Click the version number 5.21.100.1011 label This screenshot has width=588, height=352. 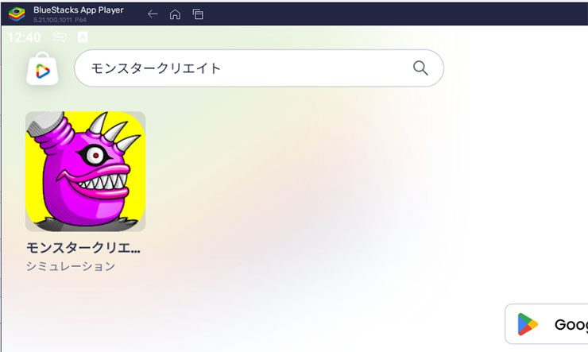[x=53, y=20]
